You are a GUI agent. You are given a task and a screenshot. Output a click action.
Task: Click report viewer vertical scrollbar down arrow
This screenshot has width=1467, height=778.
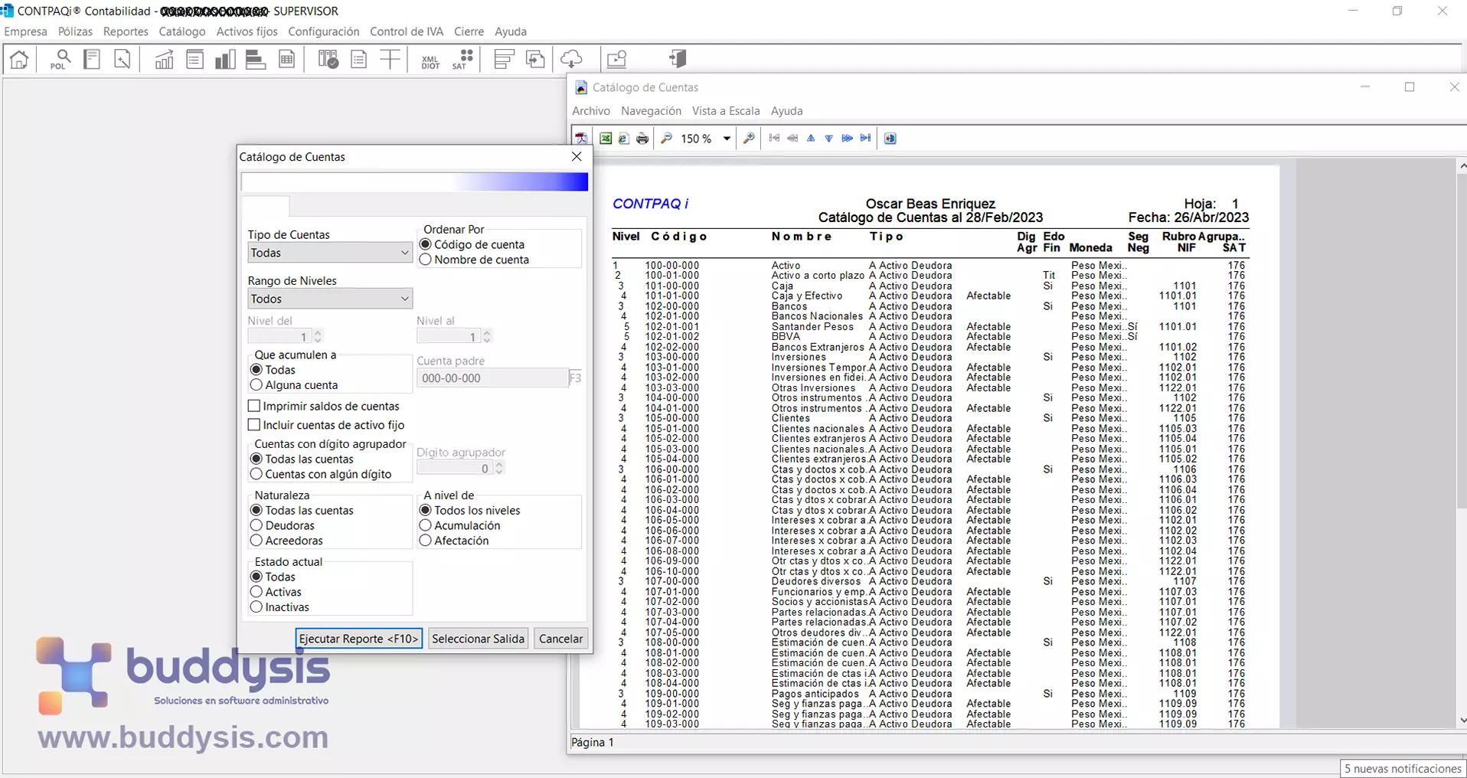click(x=1462, y=721)
